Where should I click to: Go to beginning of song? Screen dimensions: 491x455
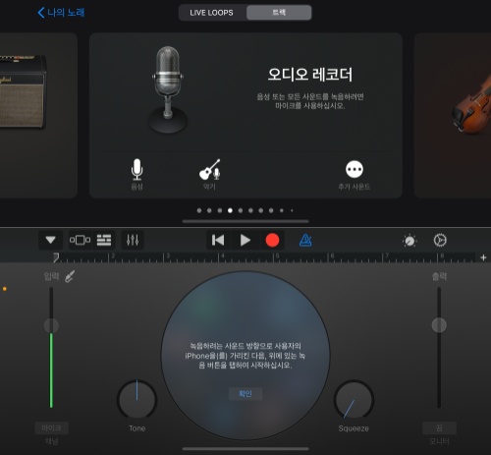[x=218, y=240]
